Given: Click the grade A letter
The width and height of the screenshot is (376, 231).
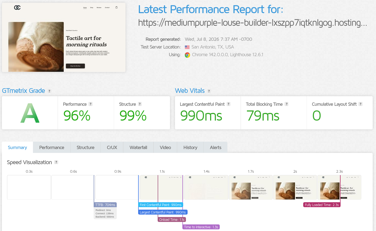Looking at the screenshot, I should (30, 113).
